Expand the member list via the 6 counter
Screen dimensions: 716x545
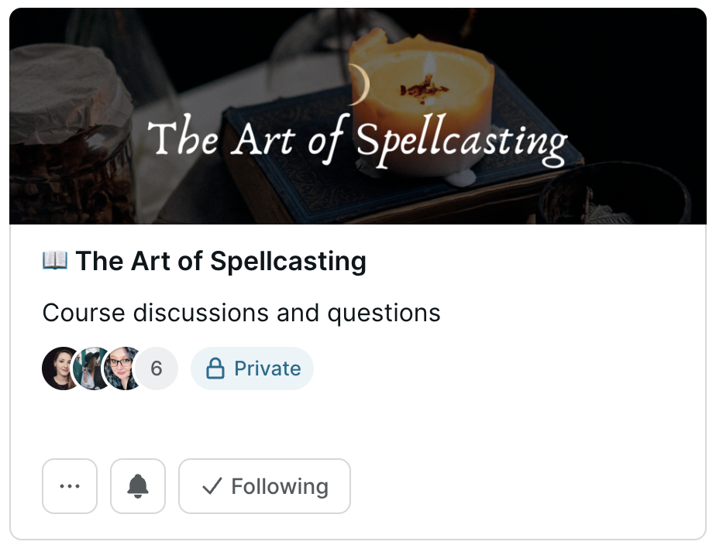(x=156, y=368)
